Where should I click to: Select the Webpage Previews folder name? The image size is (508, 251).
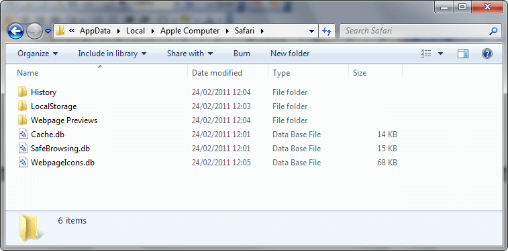click(64, 120)
